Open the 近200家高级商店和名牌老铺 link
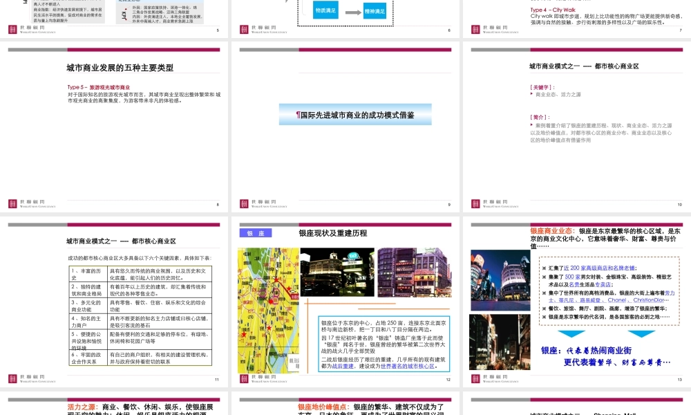691x415 pixels. pos(599,268)
